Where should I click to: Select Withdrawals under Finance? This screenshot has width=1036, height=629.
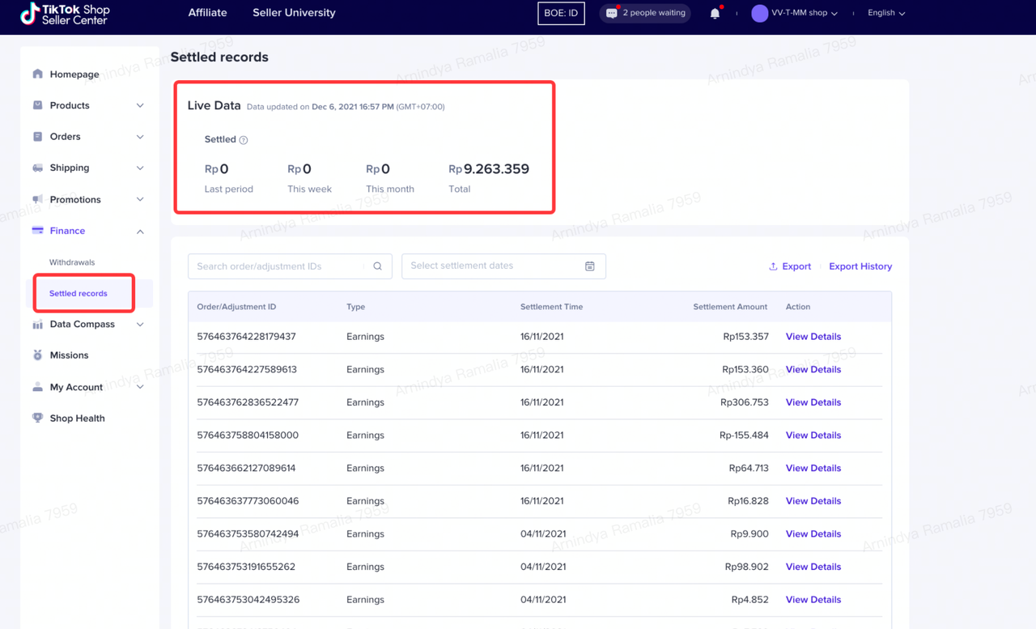[72, 262]
